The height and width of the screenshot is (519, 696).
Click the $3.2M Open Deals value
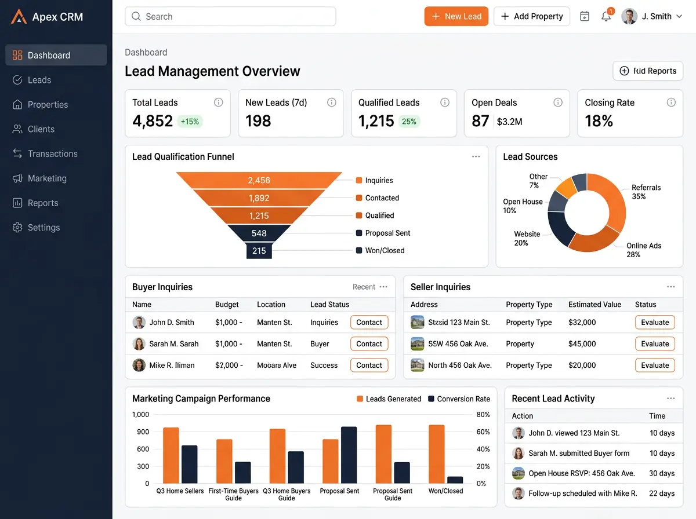509,122
